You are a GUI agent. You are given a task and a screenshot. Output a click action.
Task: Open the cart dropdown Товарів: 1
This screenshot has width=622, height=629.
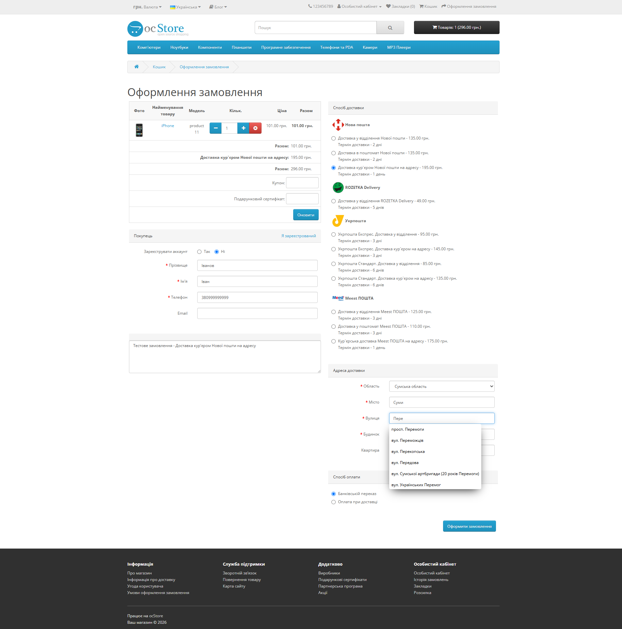tap(456, 27)
